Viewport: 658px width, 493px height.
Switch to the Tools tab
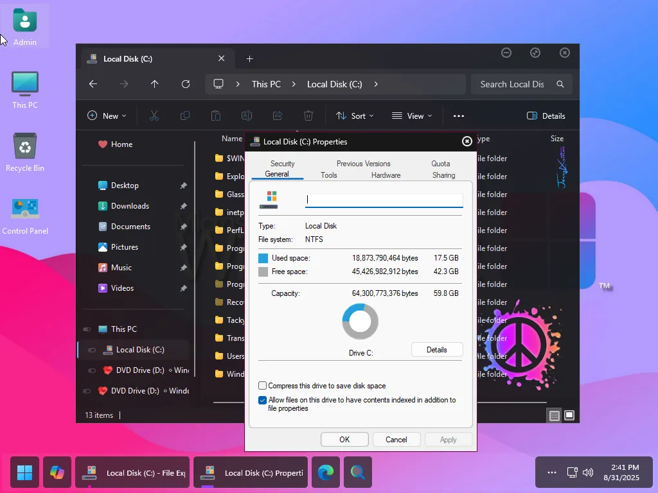pyautogui.click(x=329, y=175)
